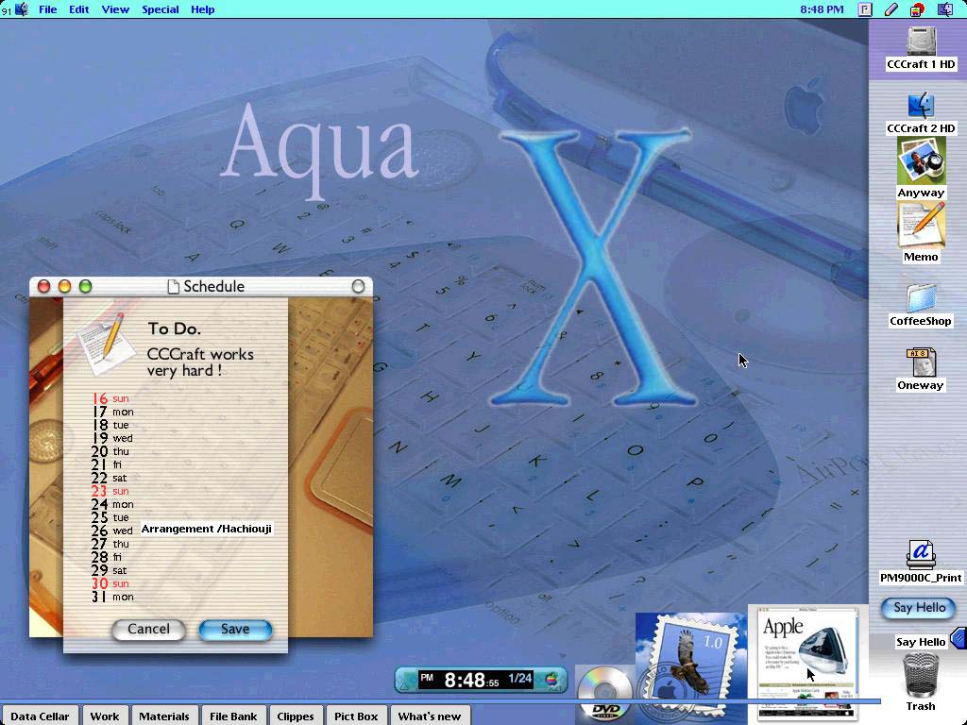
Task: Open the File menu
Action: click(47, 9)
